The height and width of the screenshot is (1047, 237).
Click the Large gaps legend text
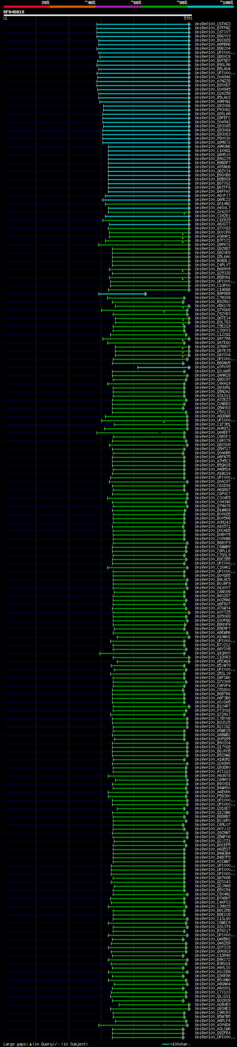click(46, 1044)
